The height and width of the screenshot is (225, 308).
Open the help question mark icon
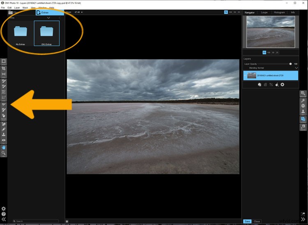click(x=4, y=214)
